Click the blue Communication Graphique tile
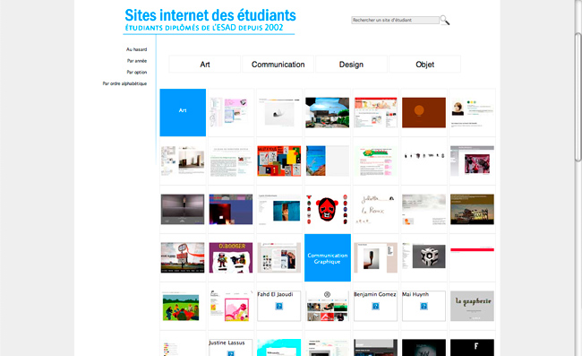 328,257
